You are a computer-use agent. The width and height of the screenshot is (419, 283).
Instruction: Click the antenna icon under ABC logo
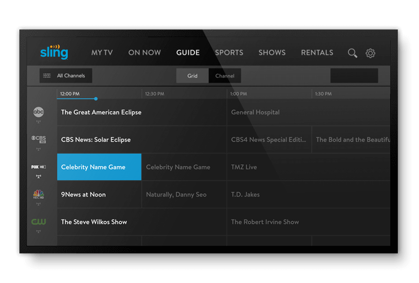(x=38, y=122)
